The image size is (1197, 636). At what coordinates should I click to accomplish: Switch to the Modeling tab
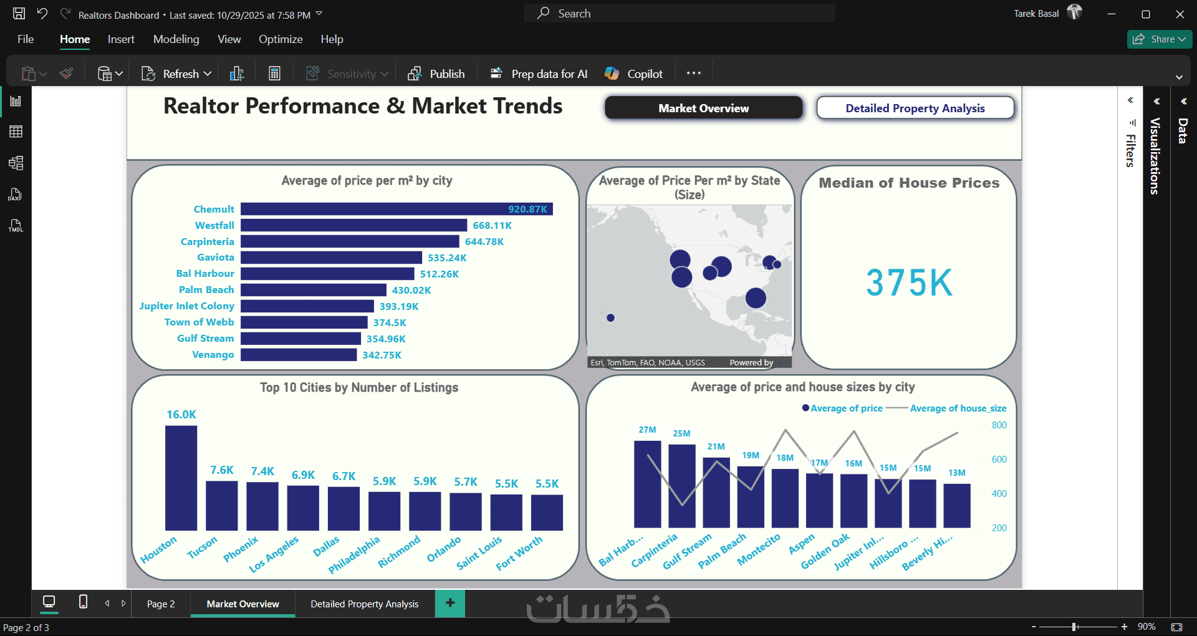coord(176,39)
